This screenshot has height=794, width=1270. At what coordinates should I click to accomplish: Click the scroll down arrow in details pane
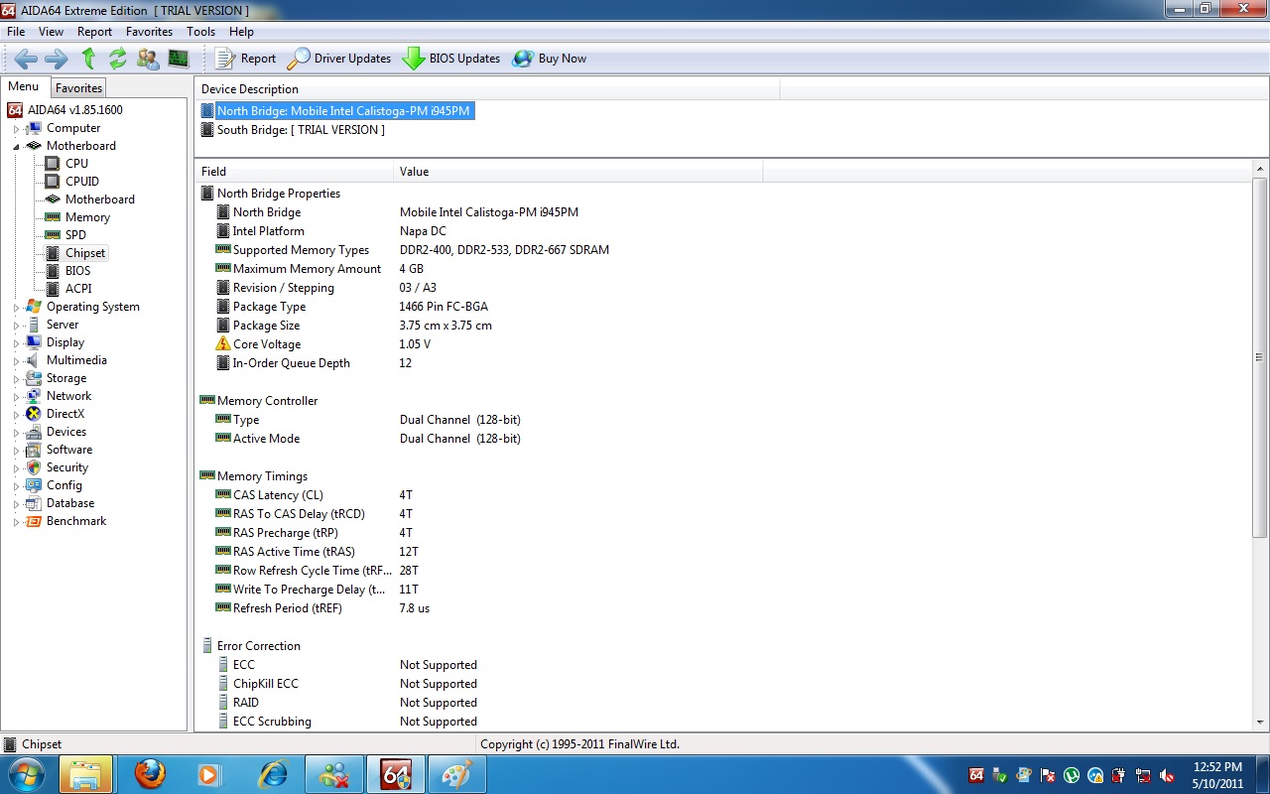1260,723
